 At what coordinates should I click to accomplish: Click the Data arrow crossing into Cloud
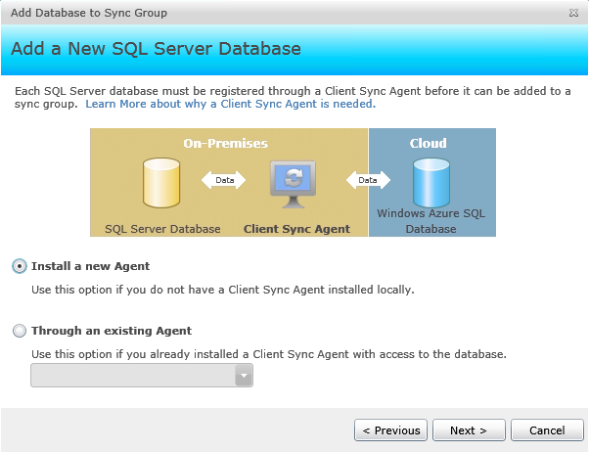368,180
